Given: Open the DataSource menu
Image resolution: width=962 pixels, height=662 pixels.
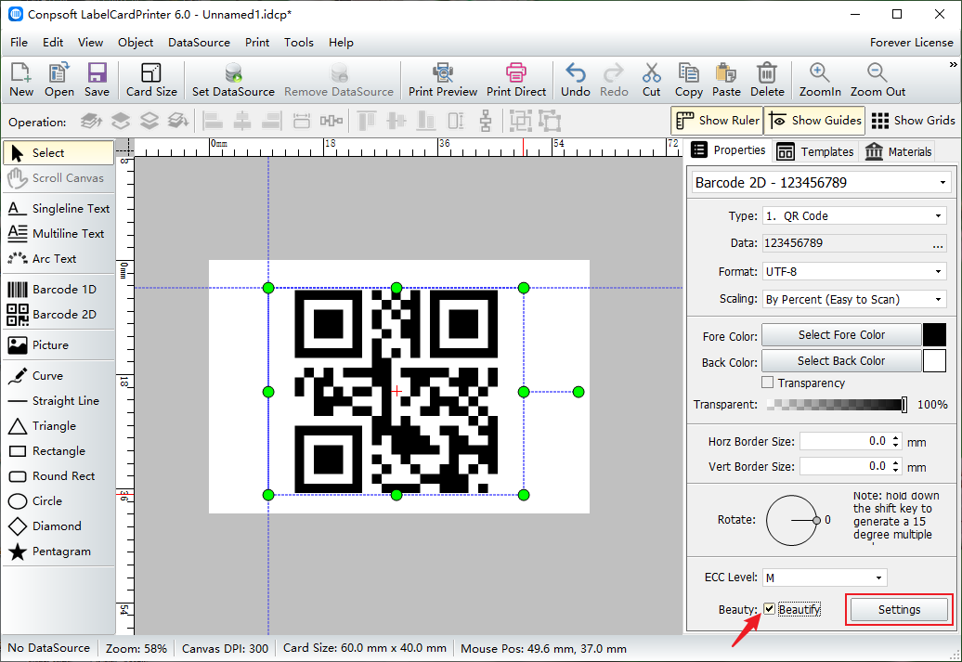Looking at the screenshot, I should pyautogui.click(x=199, y=43).
